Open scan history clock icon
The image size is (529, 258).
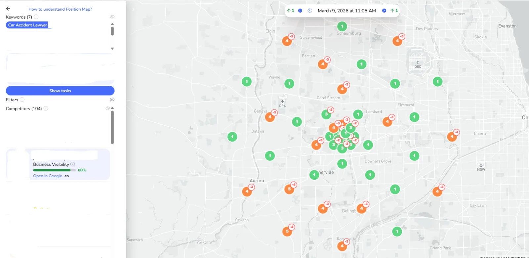(309, 11)
